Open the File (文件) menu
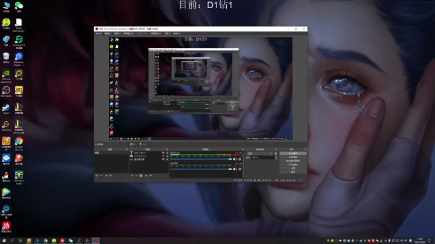 click(98, 34)
